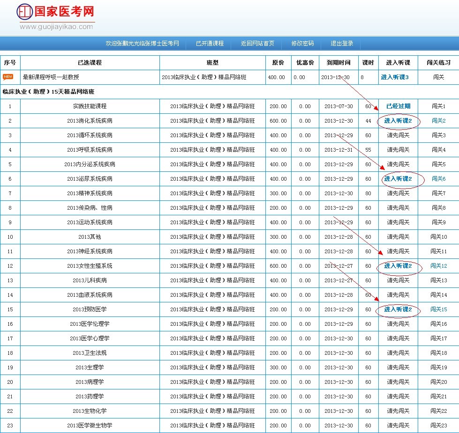Click the 闯关练习 column header
Viewport: 459px width, 433px height.
[438, 63]
